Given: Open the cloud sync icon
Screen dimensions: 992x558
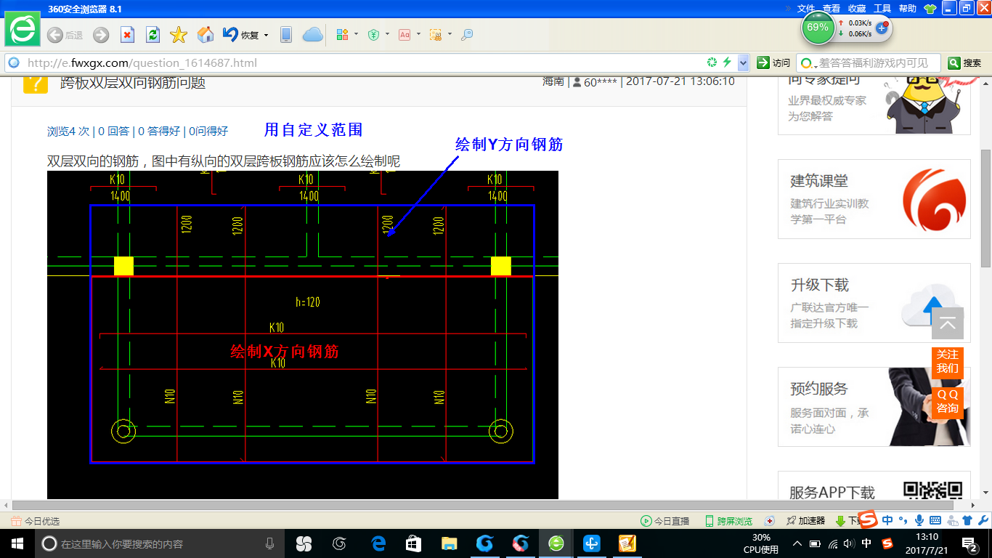Looking at the screenshot, I should click(312, 35).
